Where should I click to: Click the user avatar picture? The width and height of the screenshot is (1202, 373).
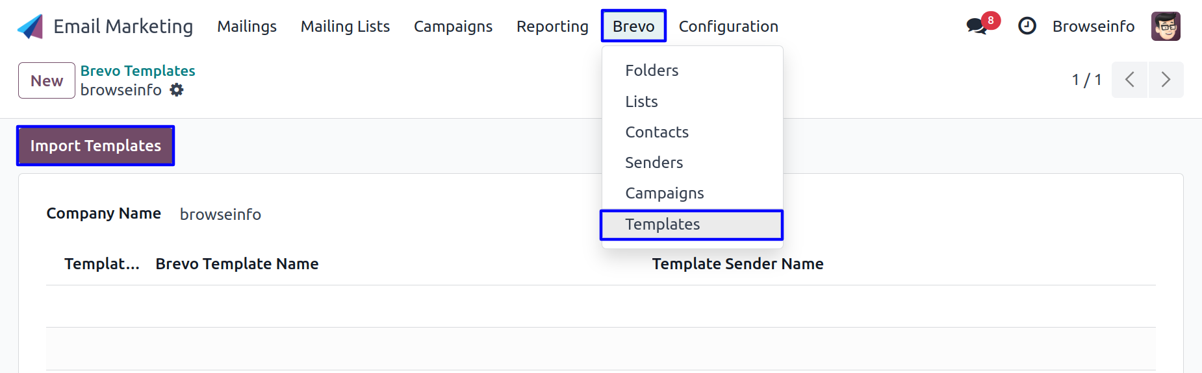[1166, 26]
